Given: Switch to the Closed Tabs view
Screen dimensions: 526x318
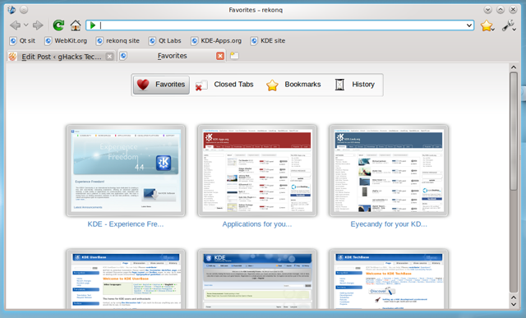Looking at the screenshot, I should tap(224, 85).
